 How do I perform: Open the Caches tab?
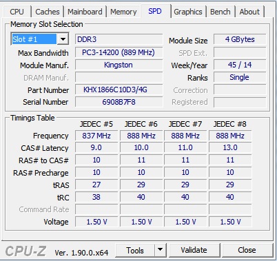[48, 12]
